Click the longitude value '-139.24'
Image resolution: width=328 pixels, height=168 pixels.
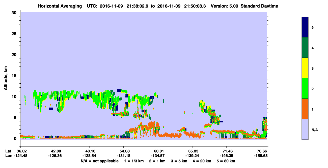pyautogui.click(x=192, y=156)
